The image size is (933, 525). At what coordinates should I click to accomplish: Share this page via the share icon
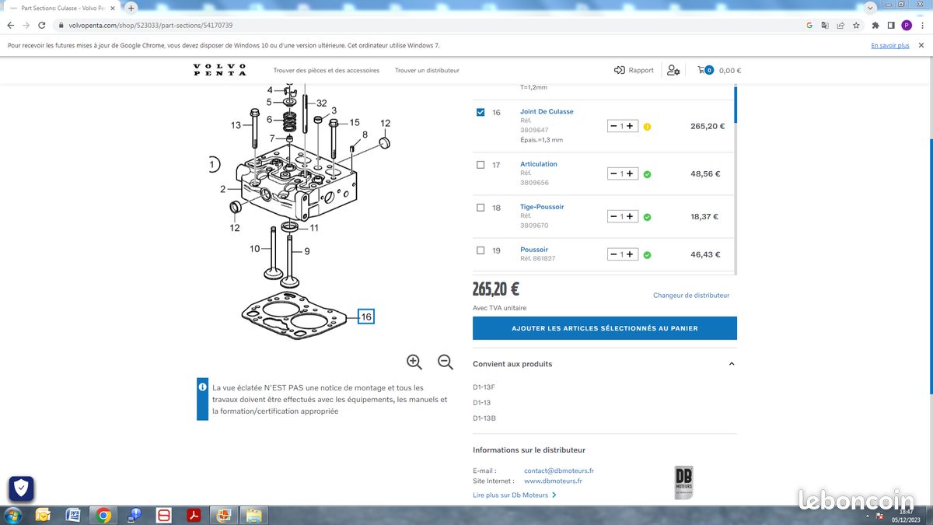click(x=840, y=25)
